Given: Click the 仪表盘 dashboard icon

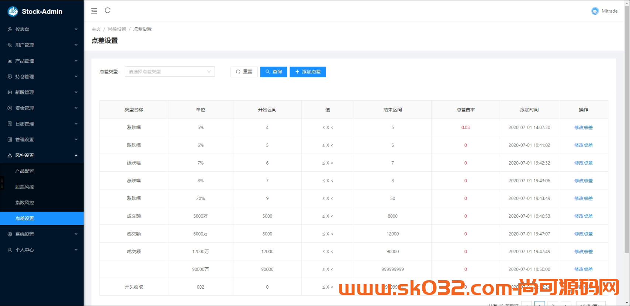Looking at the screenshot, I should [x=10, y=29].
